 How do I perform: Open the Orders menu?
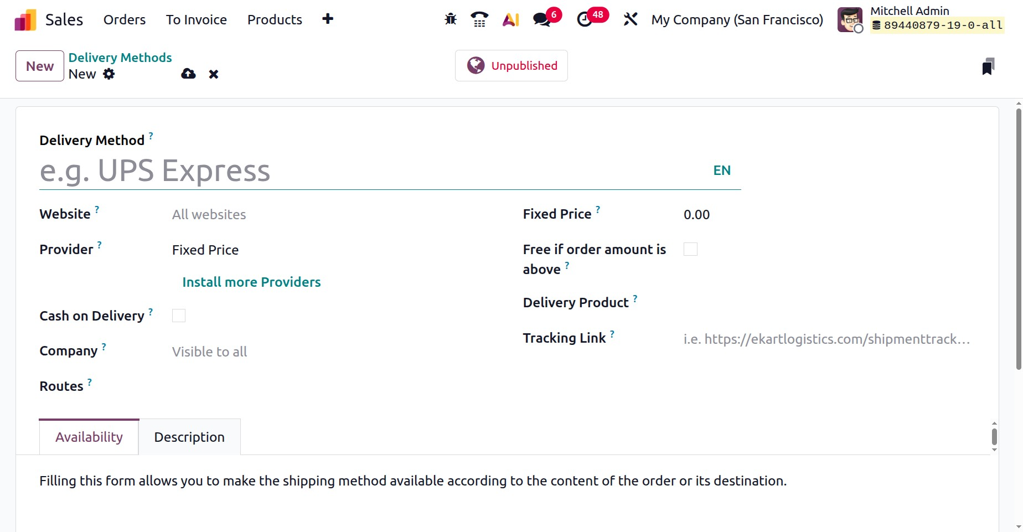tap(125, 20)
